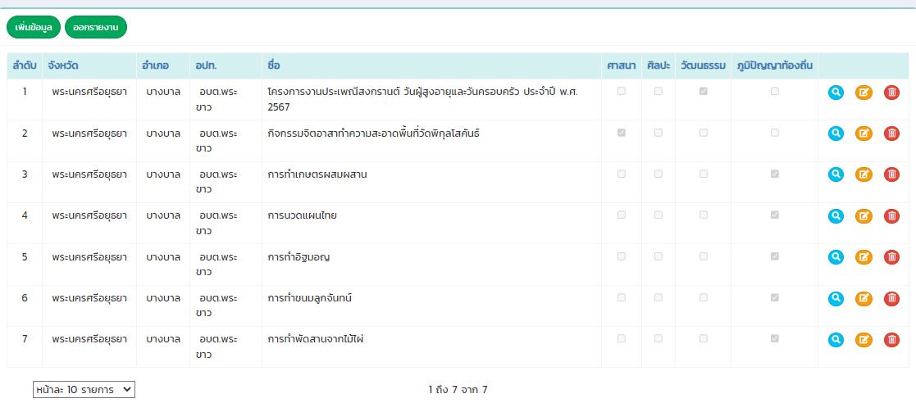Open the view icon for การทำพัดสานจากไม้ไผ่

click(836, 339)
